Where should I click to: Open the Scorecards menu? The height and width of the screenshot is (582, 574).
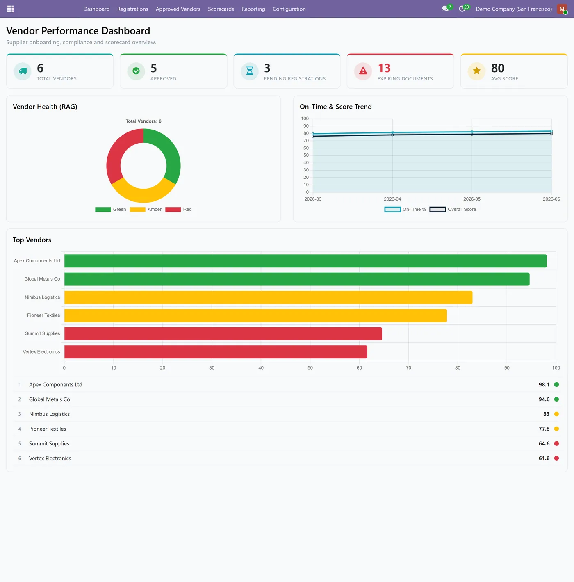221,9
